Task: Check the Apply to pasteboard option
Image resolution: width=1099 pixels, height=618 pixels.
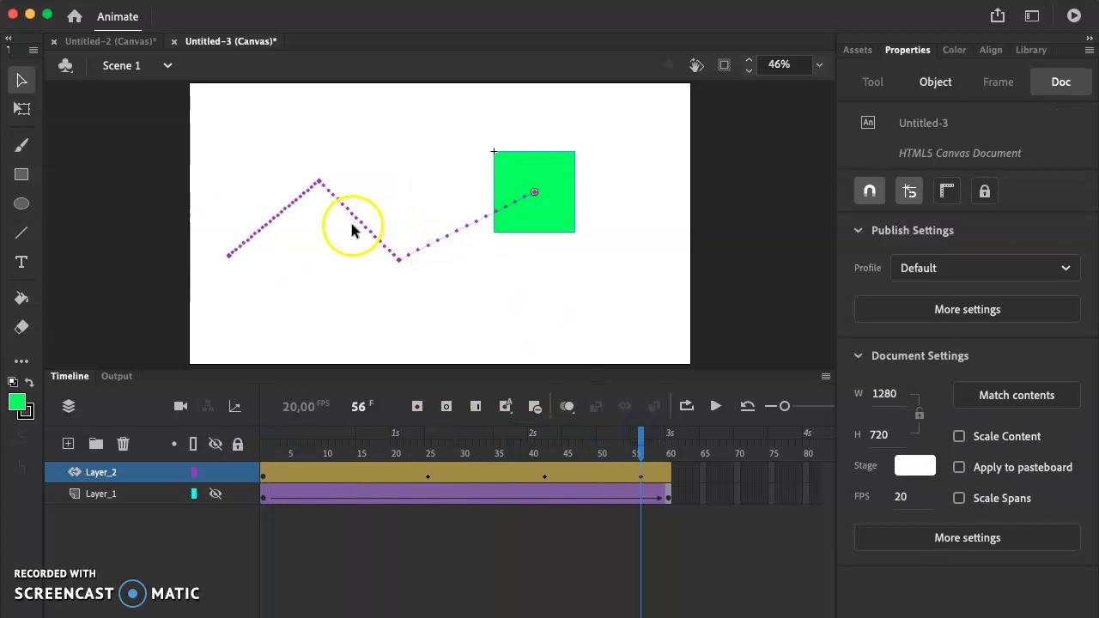Action: click(959, 467)
